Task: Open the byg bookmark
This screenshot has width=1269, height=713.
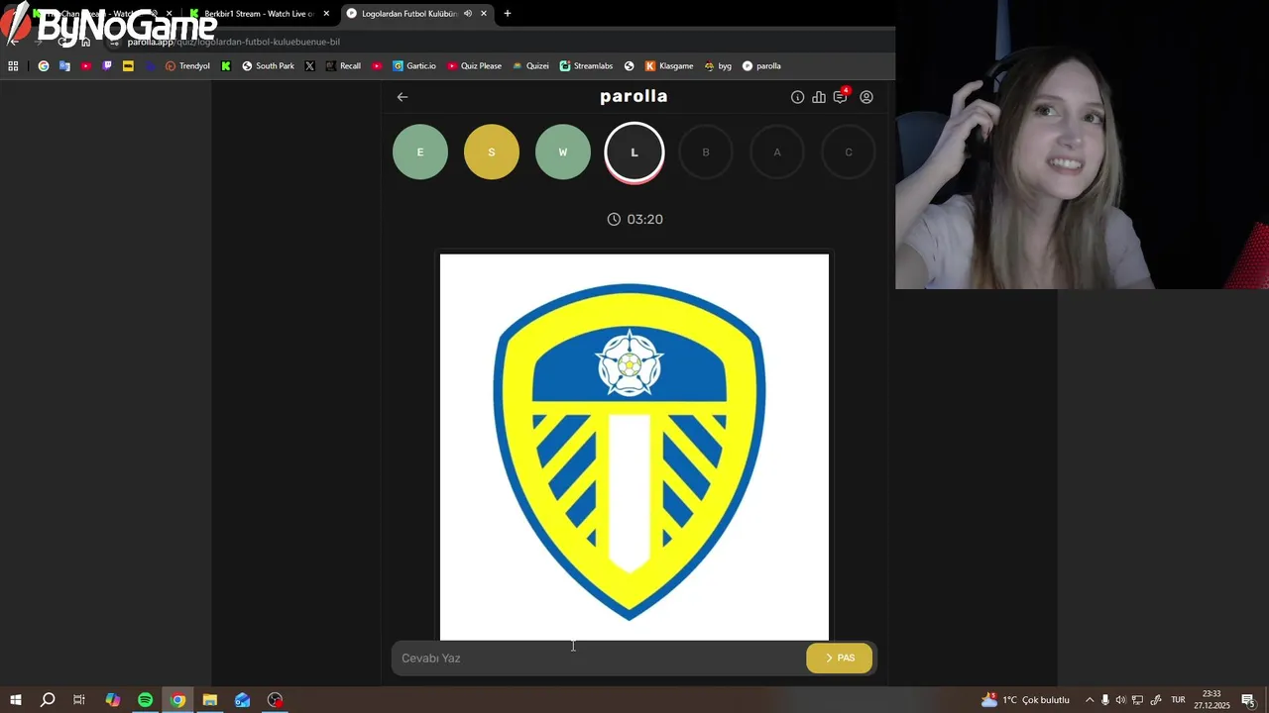Action: [718, 66]
